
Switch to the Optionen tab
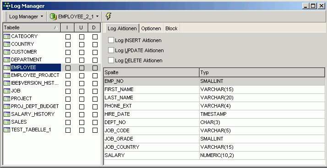[x=151, y=28]
